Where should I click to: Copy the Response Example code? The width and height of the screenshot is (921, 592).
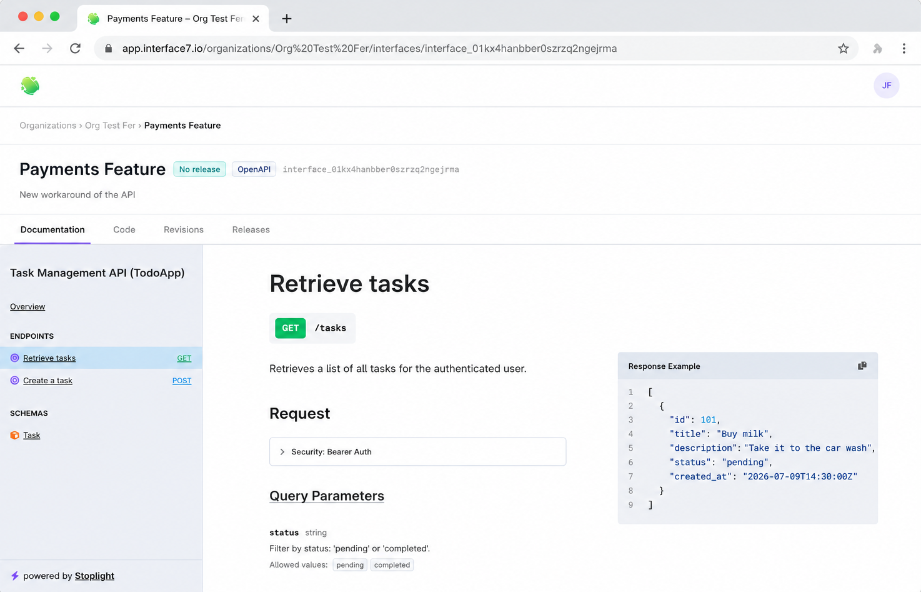pos(862,366)
